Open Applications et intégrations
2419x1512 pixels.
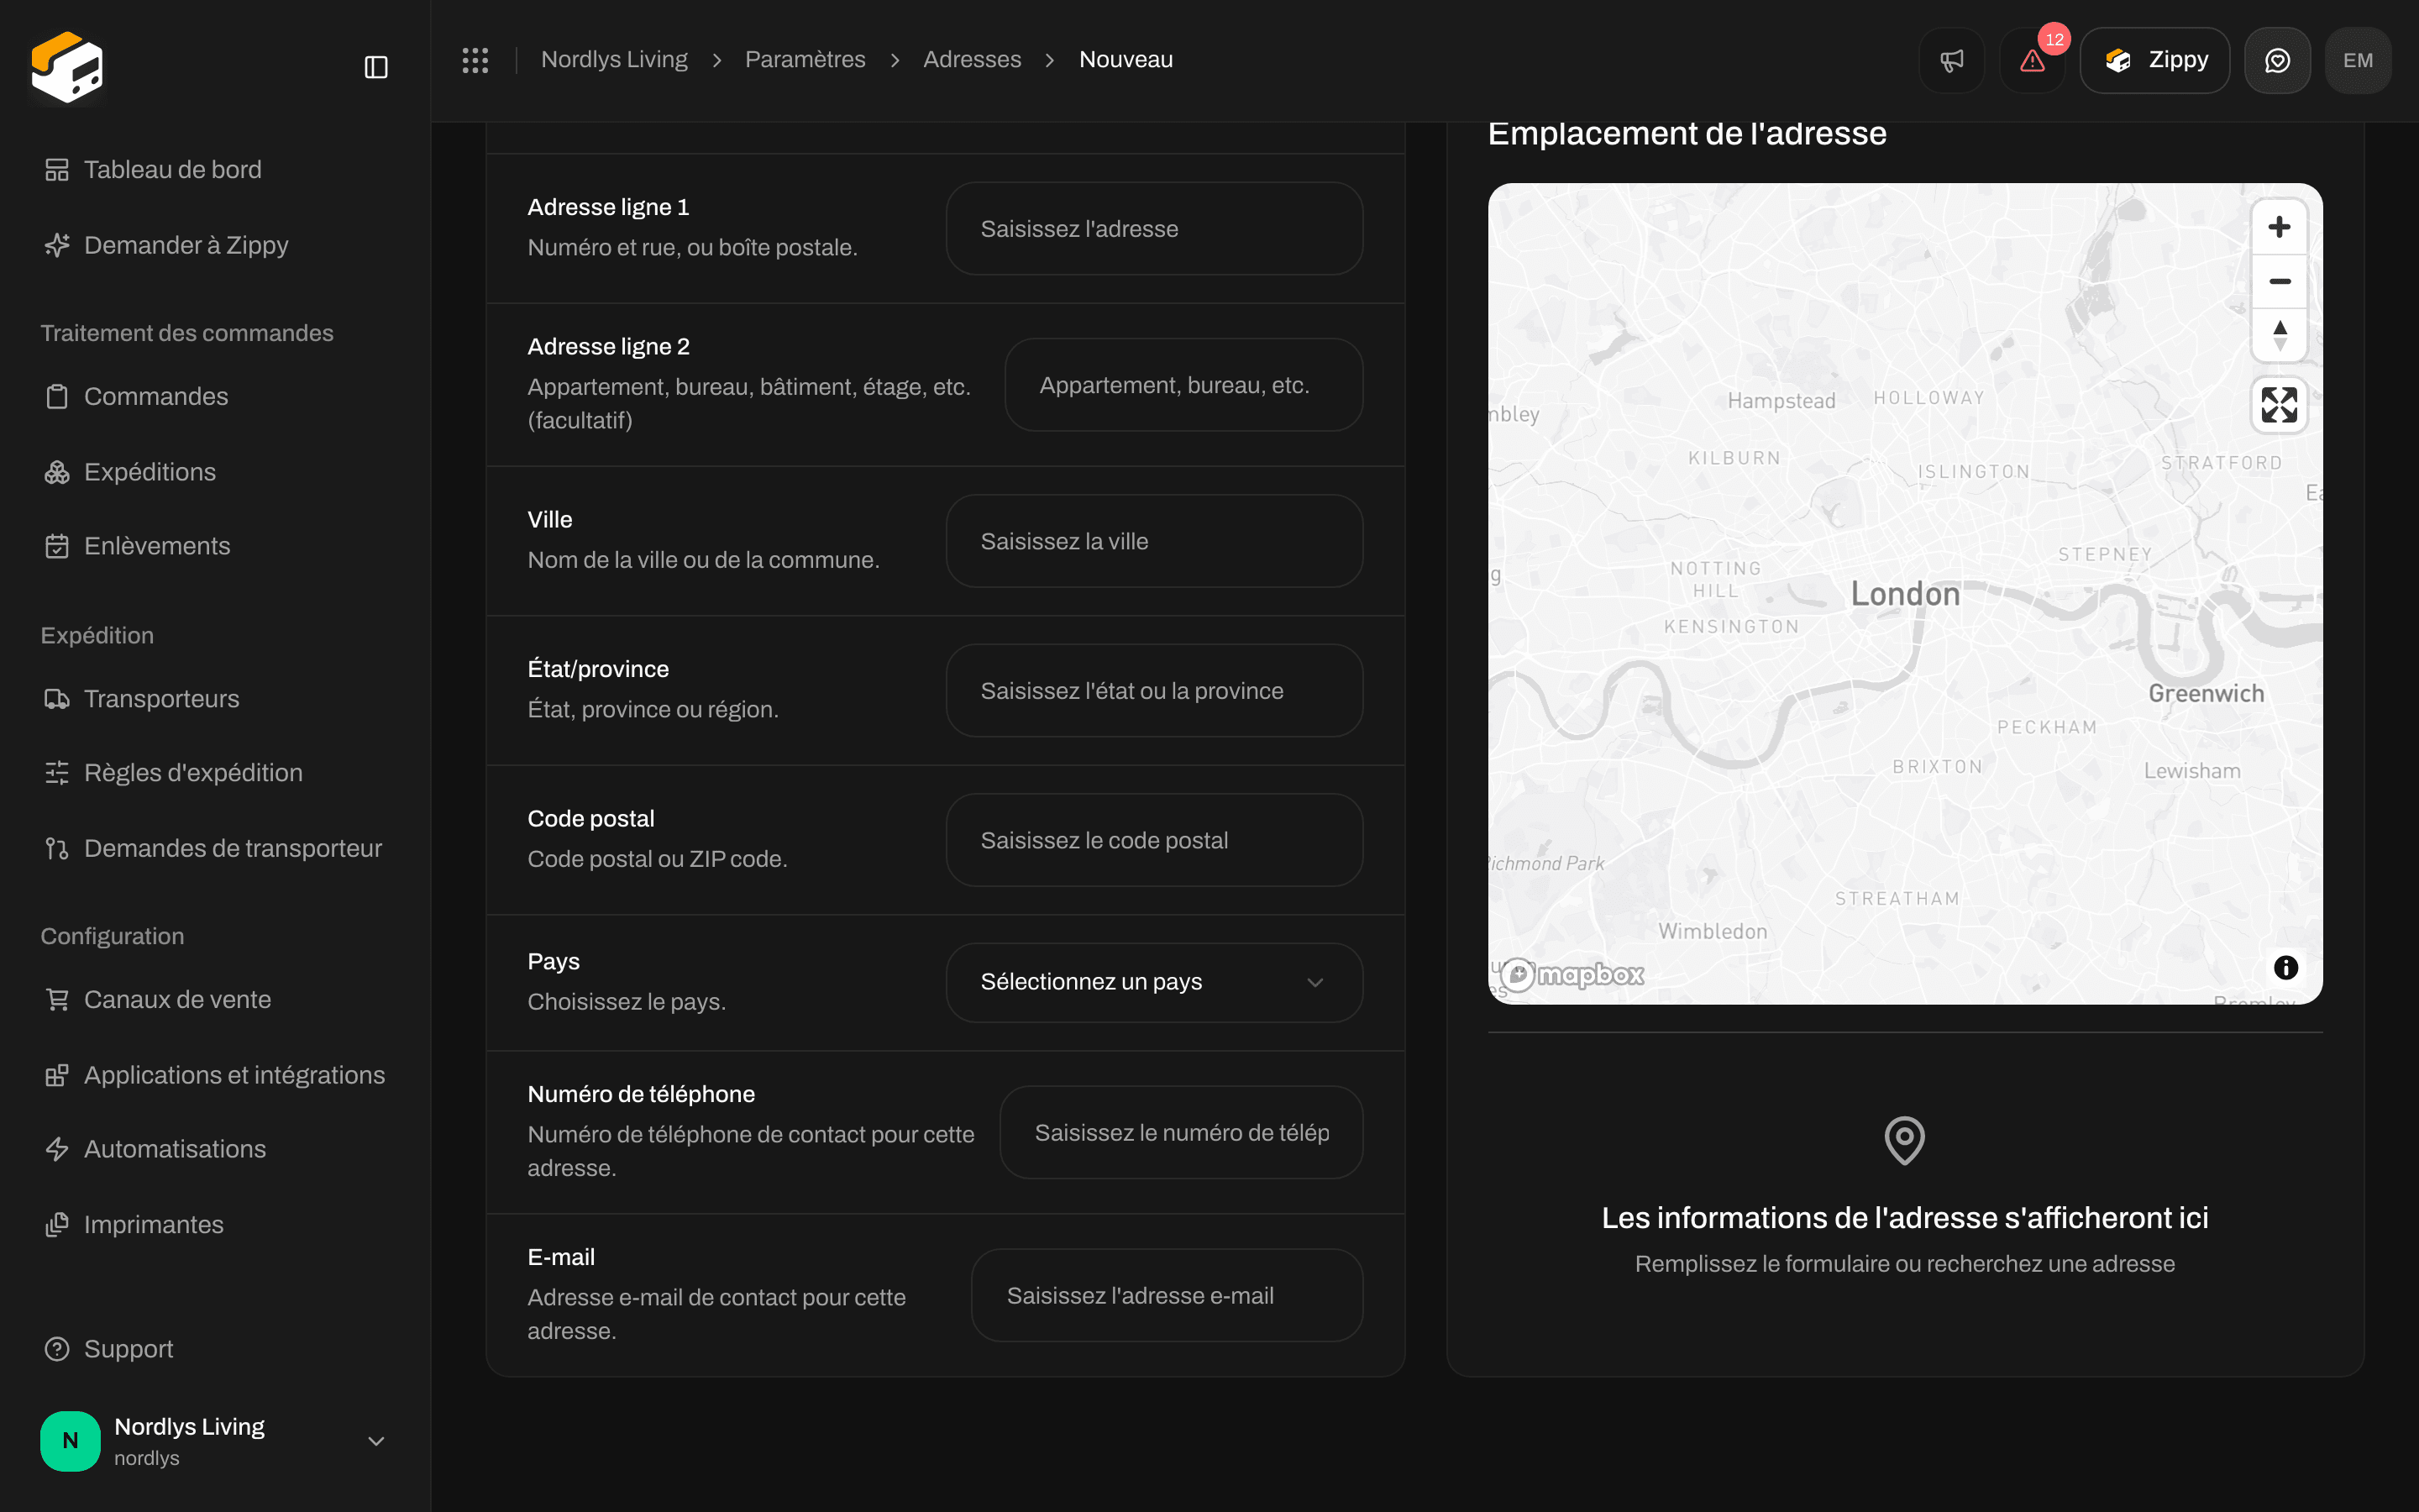[x=214, y=1075]
